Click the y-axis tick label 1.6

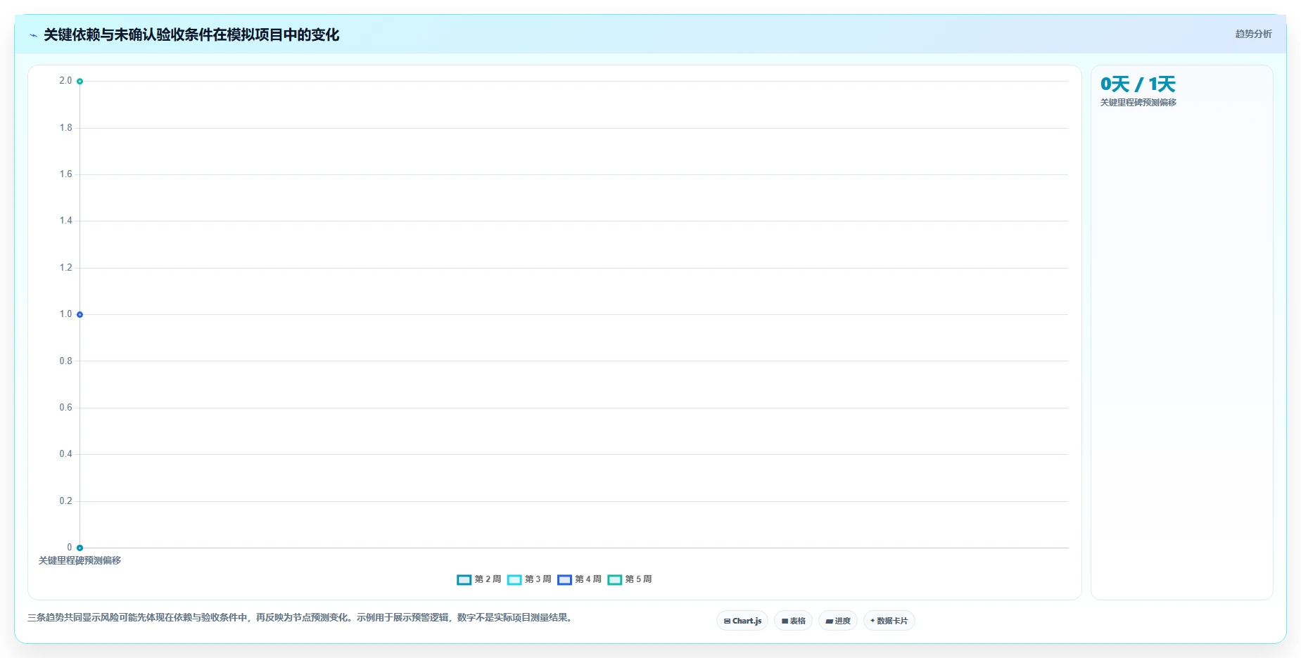pyautogui.click(x=65, y=174)
